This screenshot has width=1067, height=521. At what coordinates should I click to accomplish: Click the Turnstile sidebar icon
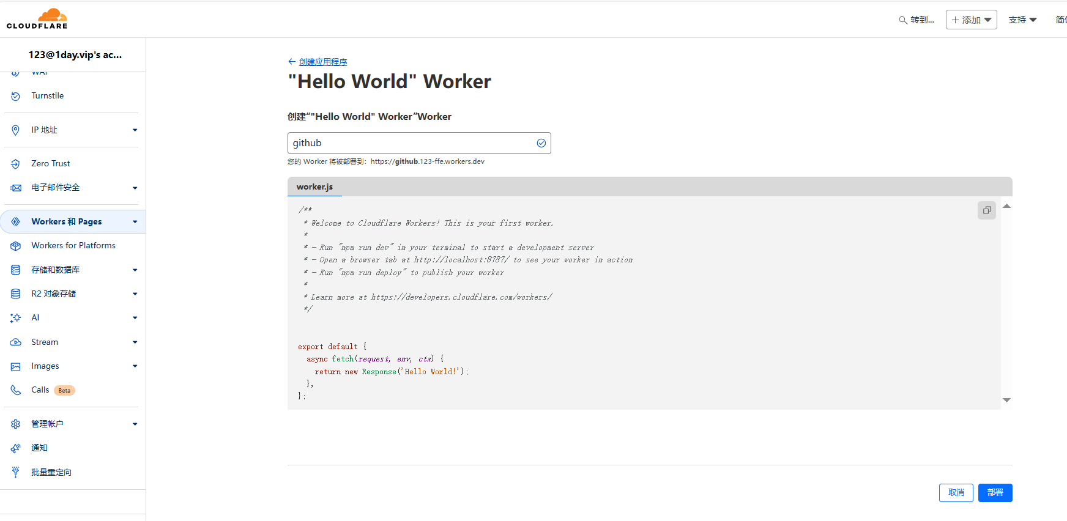click(16, 96)
